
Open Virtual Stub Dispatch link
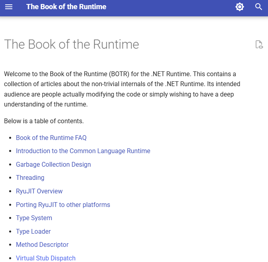(45, 258)
